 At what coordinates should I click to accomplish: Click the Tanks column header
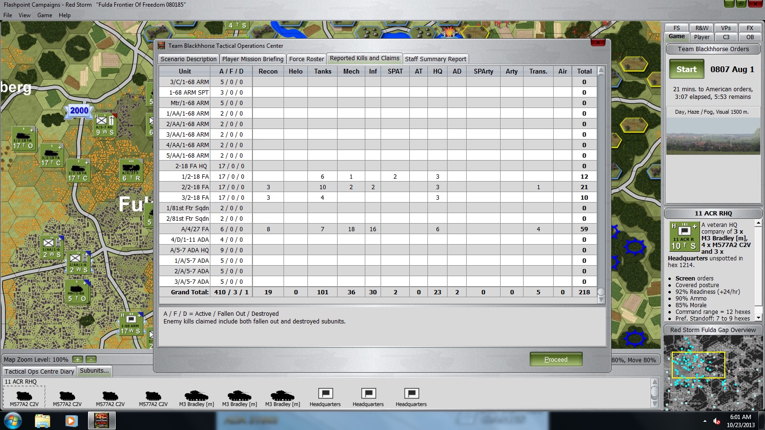click(x=323, y=71)
